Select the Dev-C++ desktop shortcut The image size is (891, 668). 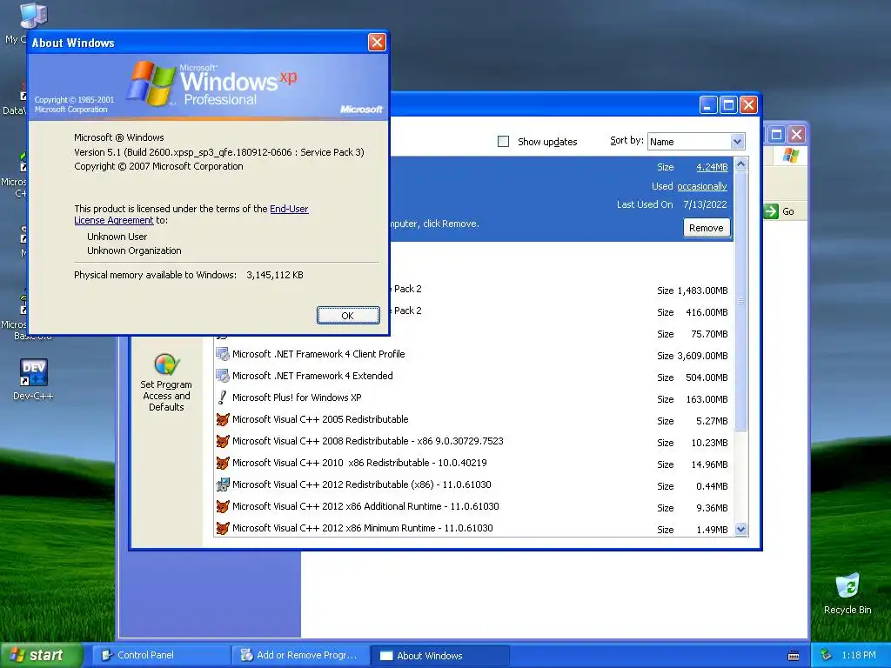click(x=33, y=379)
